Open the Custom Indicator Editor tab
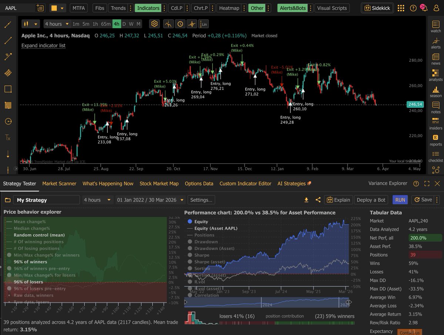Screen dimensions: 444x335 pyautogui.click(x=245, y=183)
